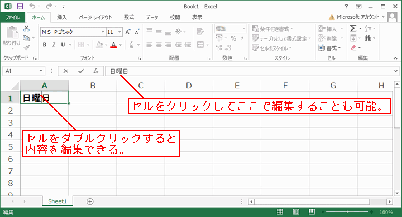Switch to the 数式 ribbon tab
The height and width of the screenshot is (217, 402).
(x=129, y=17)
